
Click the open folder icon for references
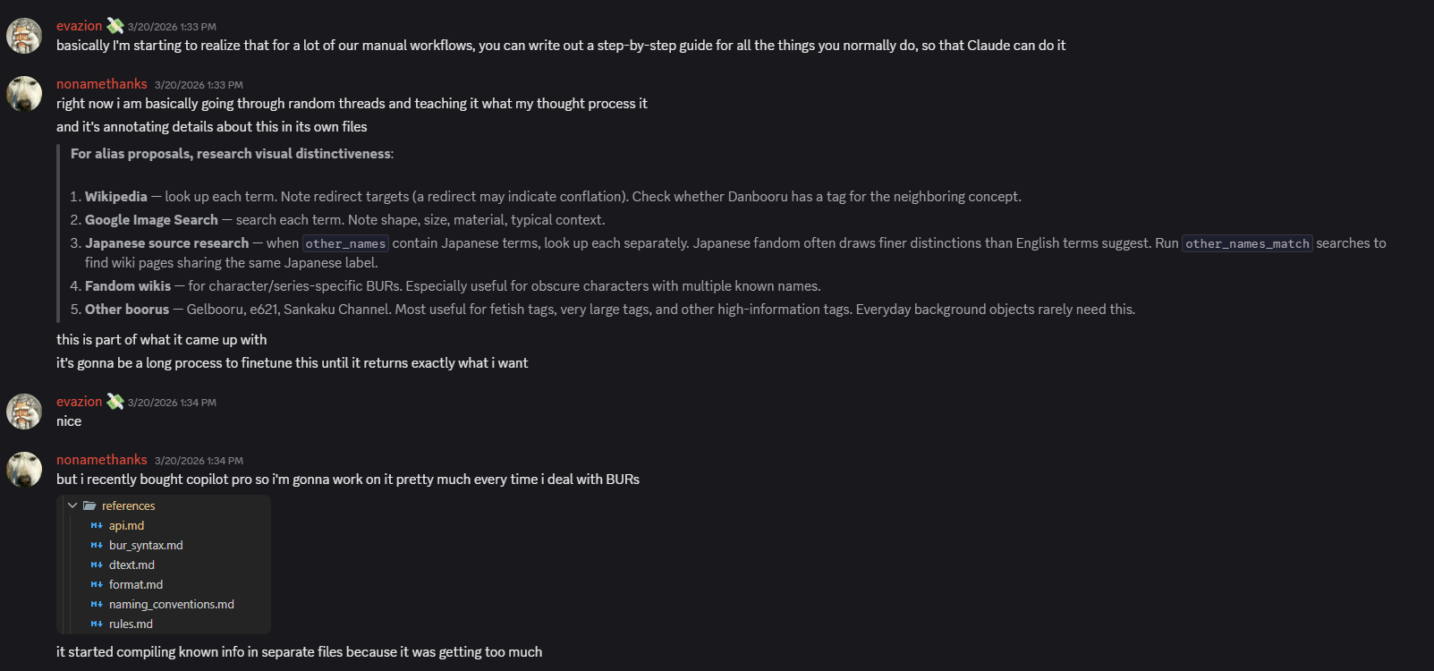[x=89, y=506]
